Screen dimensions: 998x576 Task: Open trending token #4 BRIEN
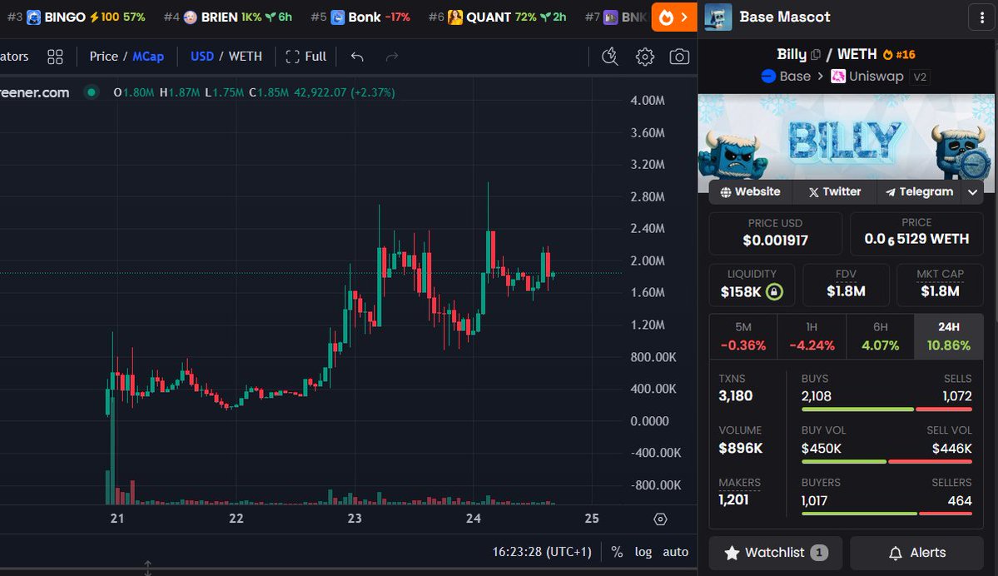(228, 17)
